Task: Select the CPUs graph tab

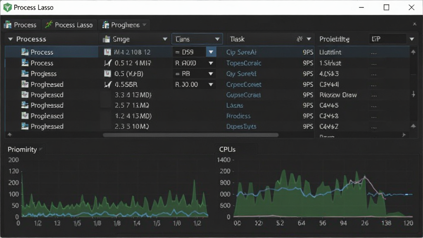Action: [228, 149]
